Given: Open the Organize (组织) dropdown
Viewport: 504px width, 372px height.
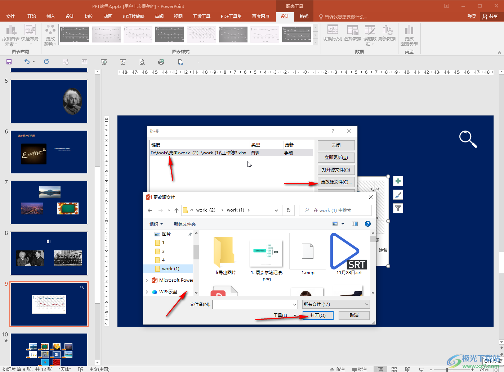Looking at the screenshot, I should (x=156, y=224).
